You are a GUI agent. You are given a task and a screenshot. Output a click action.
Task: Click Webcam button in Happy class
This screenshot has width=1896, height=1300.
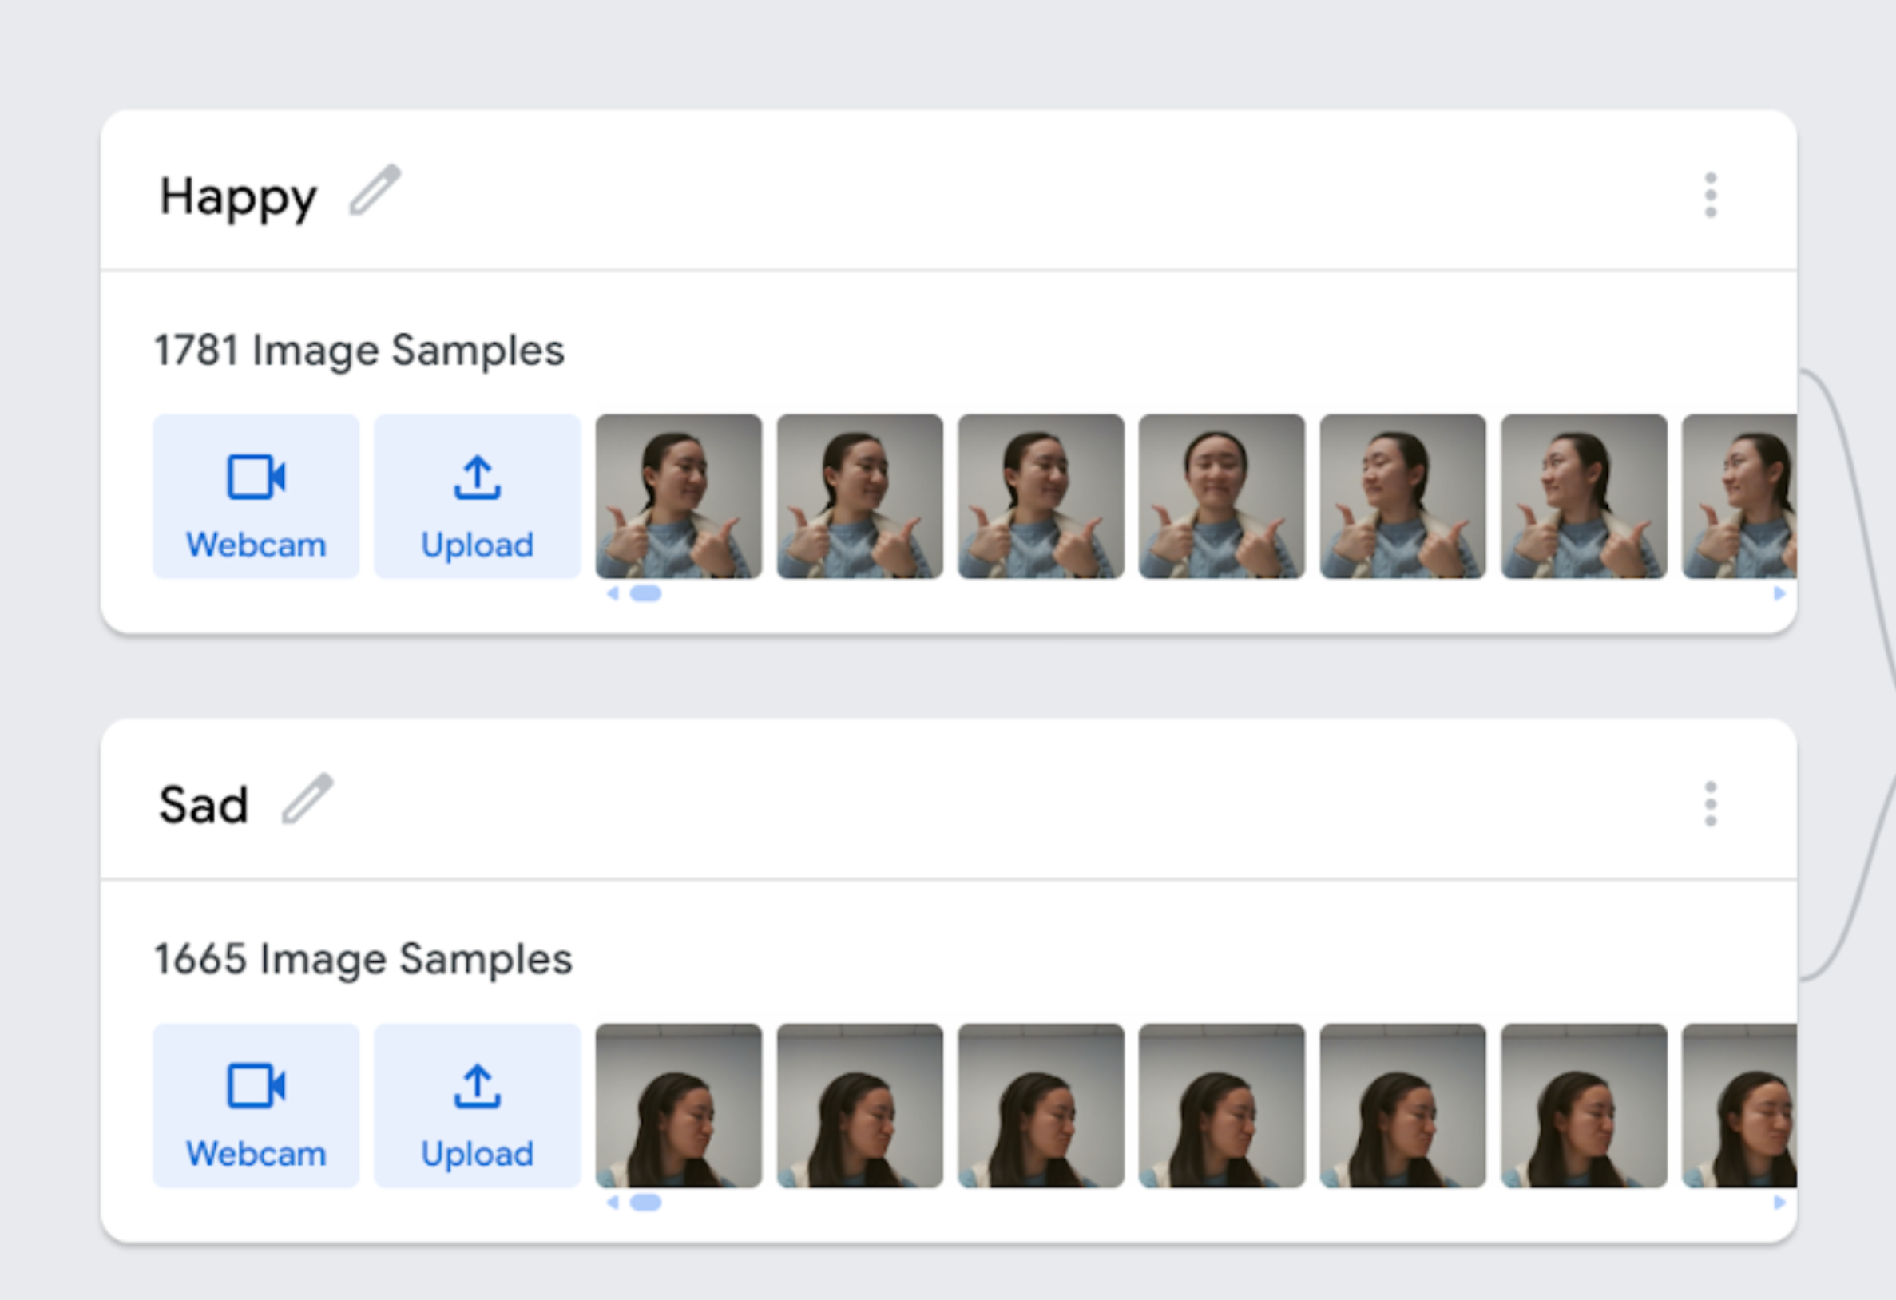tap(256, 497)
